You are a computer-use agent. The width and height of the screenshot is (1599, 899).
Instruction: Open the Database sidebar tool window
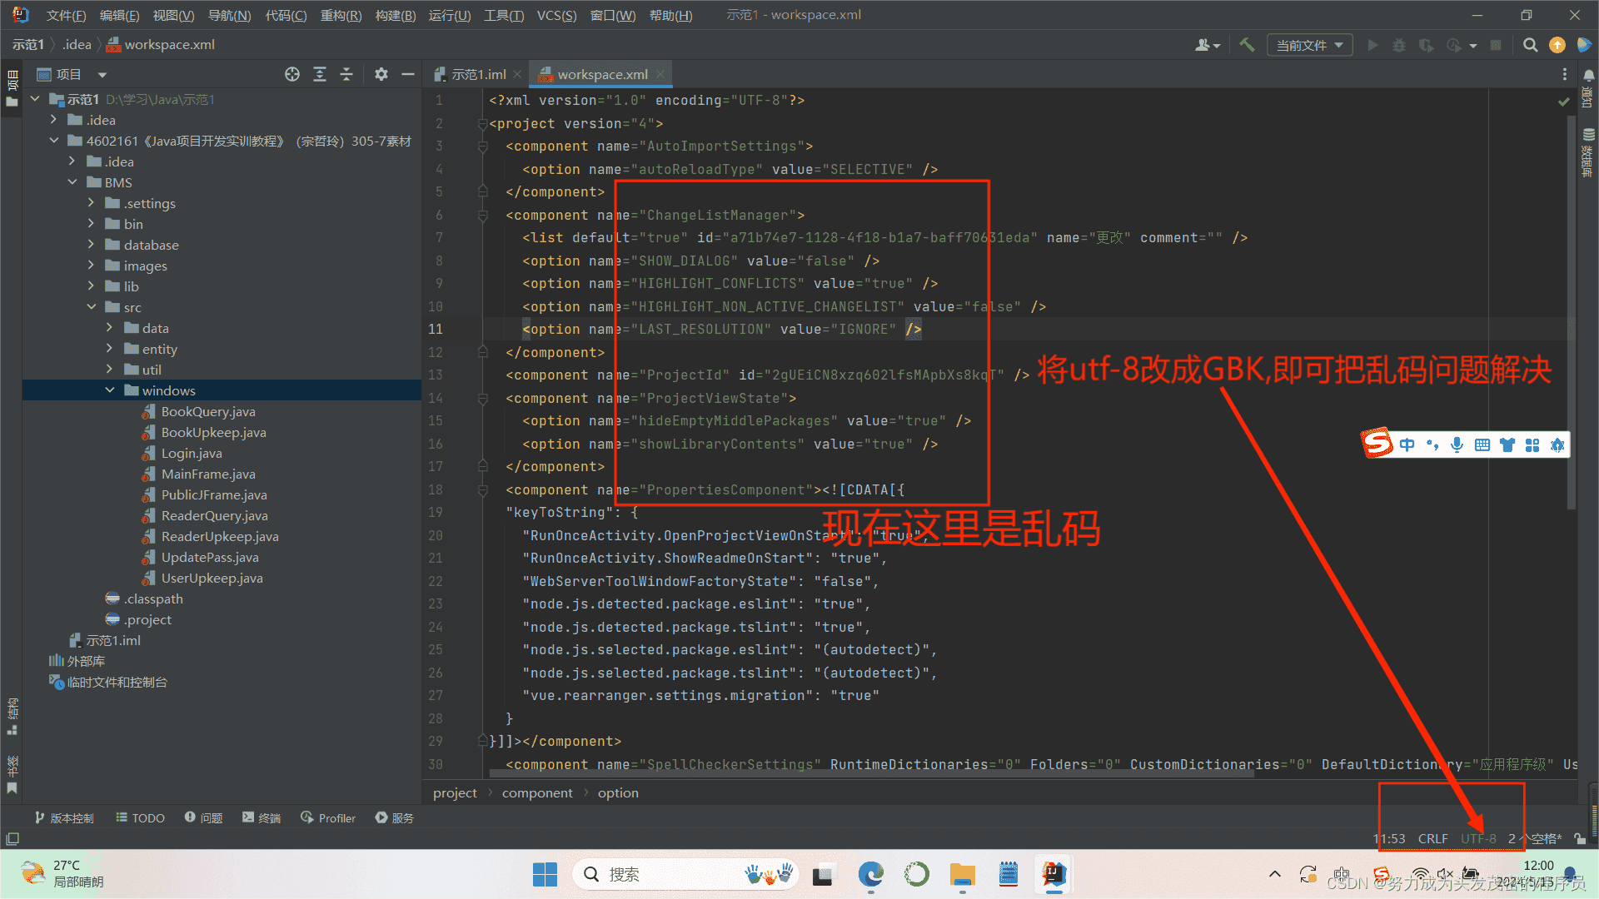coord(1588,152)
